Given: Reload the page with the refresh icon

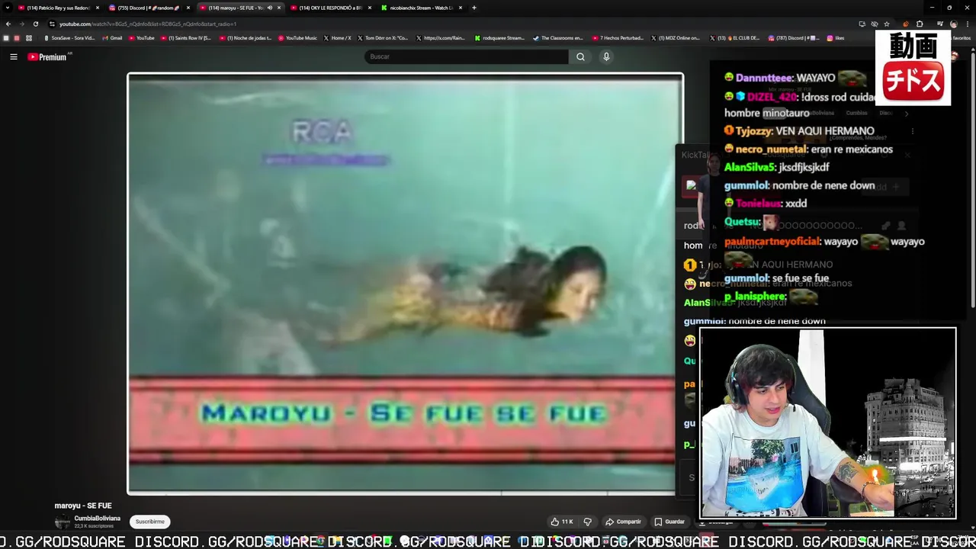Looking at the screenshot, I should [35, 24].
